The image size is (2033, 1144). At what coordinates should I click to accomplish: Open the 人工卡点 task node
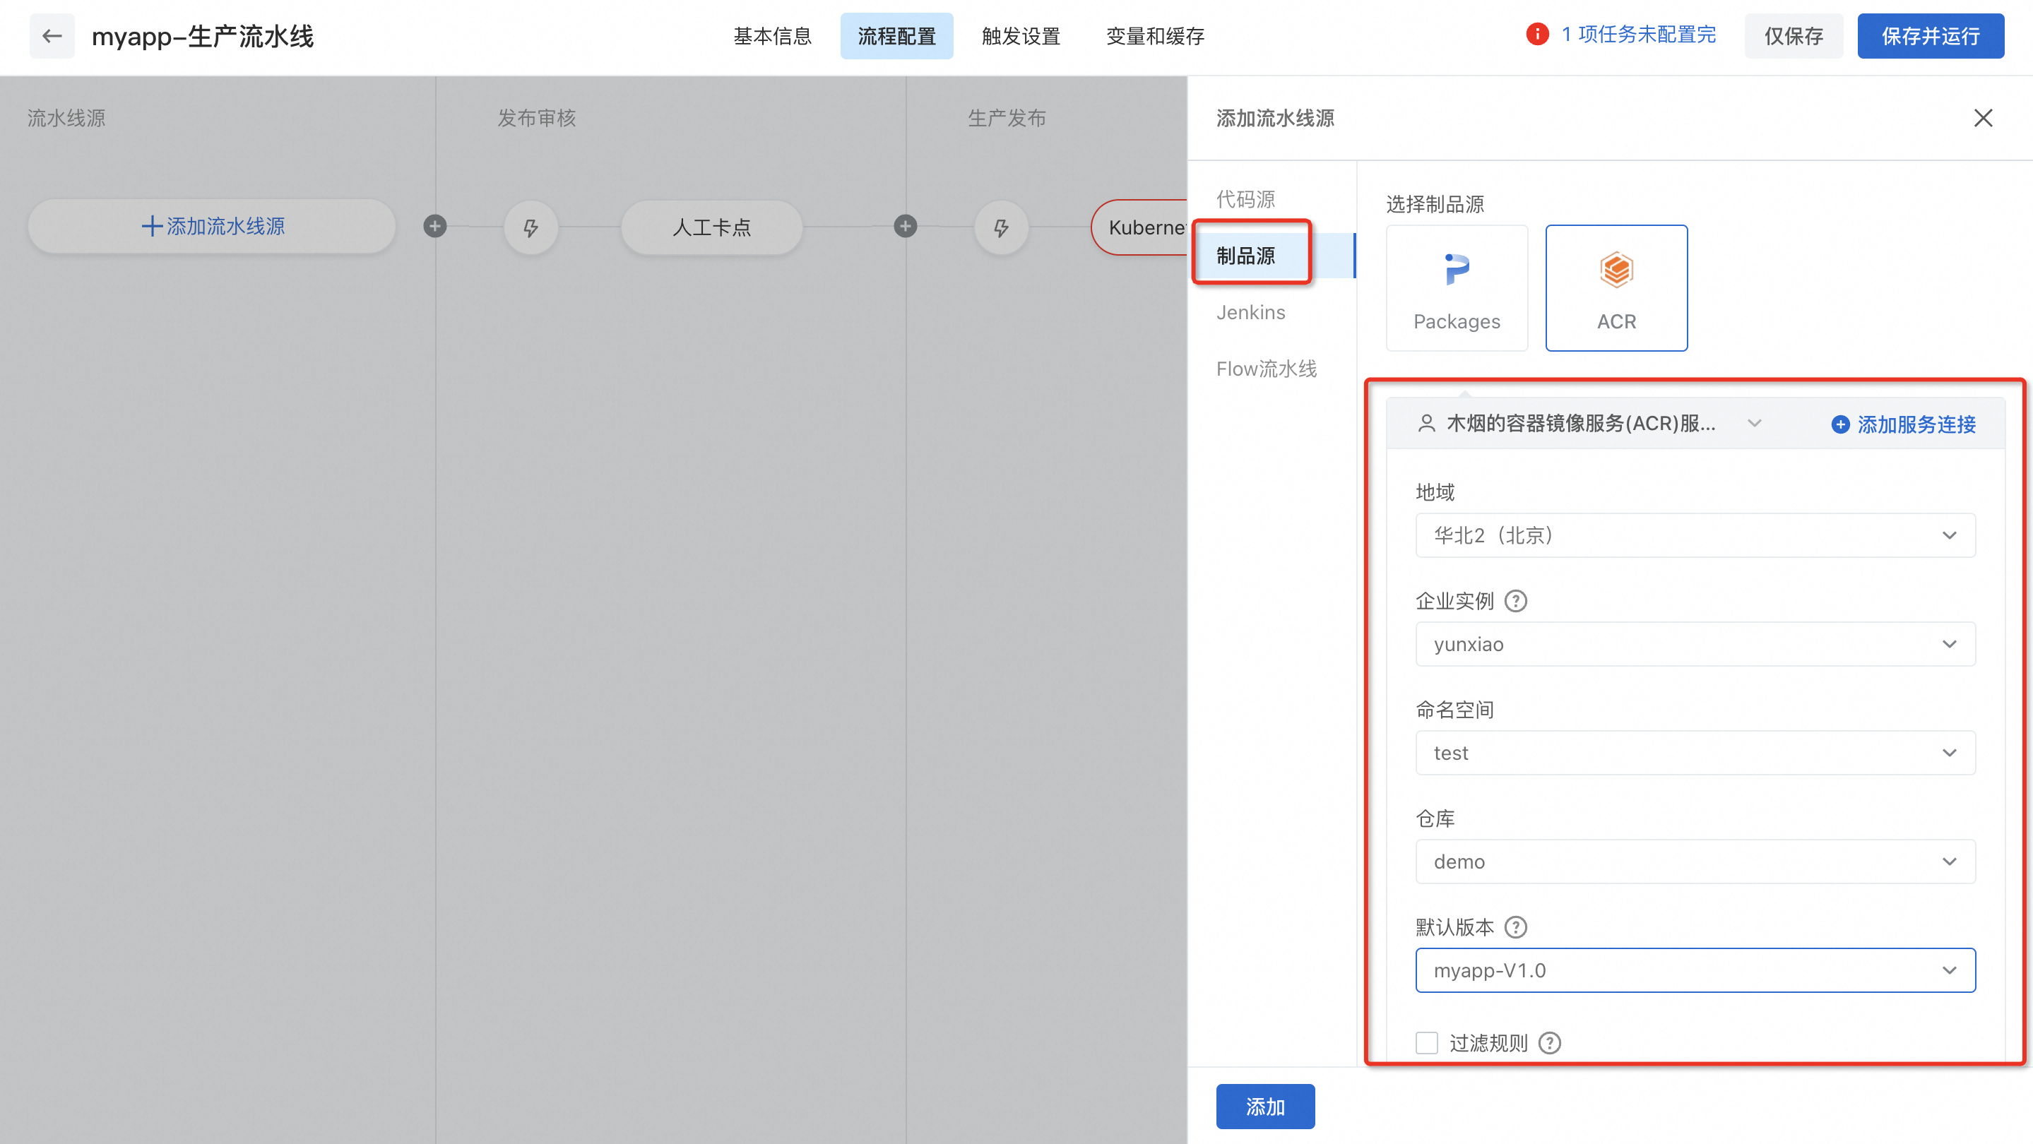tap(712, 227)
